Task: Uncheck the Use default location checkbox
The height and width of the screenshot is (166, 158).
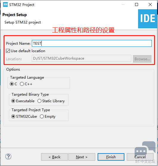Action: click(8, 51)
